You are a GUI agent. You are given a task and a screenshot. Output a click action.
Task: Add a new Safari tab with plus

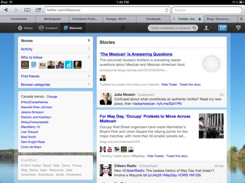click(x=241, y=19)
